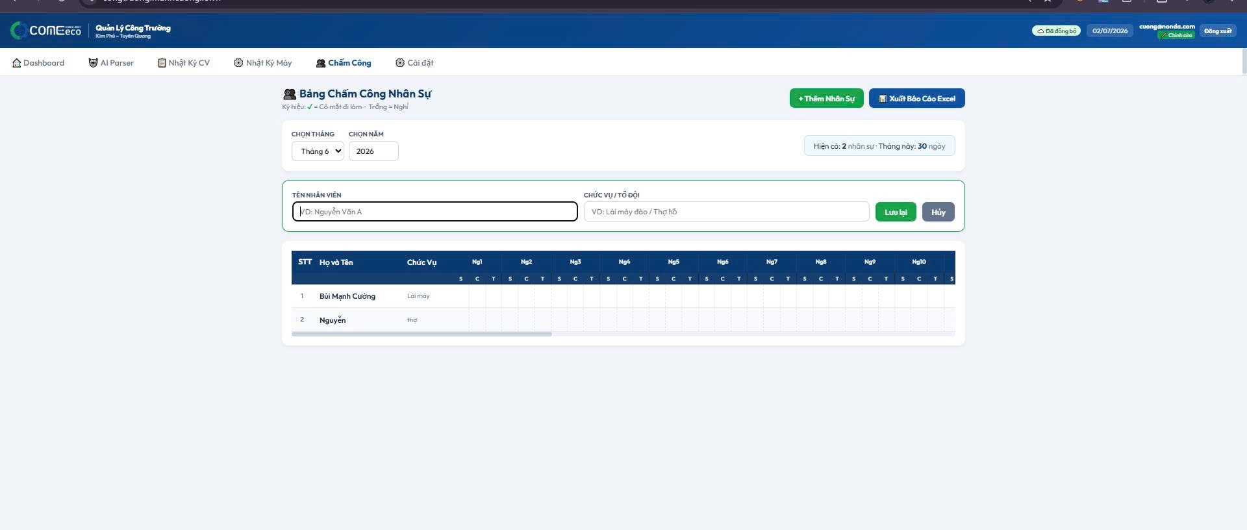This screenshot has width=1247, height=530.
Task: Click the thợ role cell
Action: pyautogui.click(x=412, y=320)
